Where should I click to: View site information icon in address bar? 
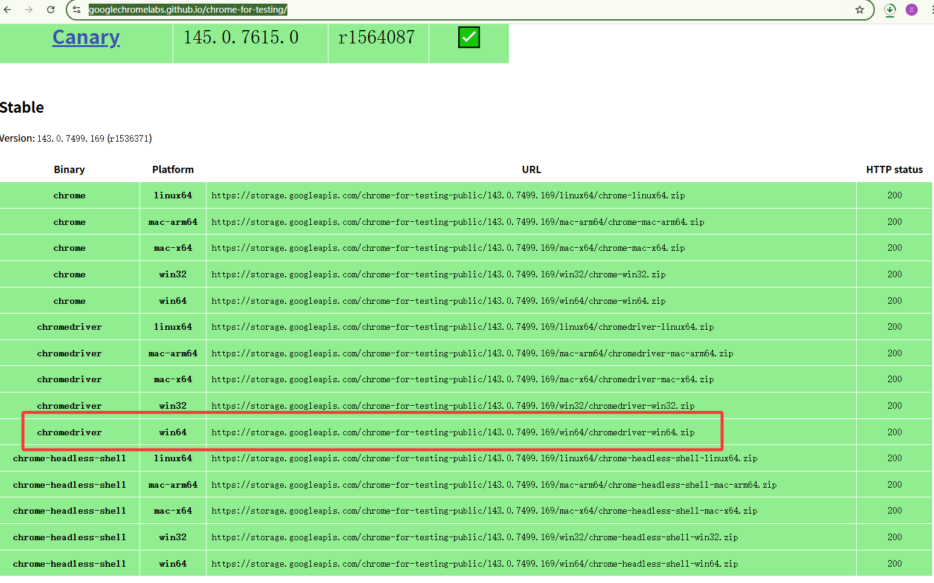pos(77,10)
